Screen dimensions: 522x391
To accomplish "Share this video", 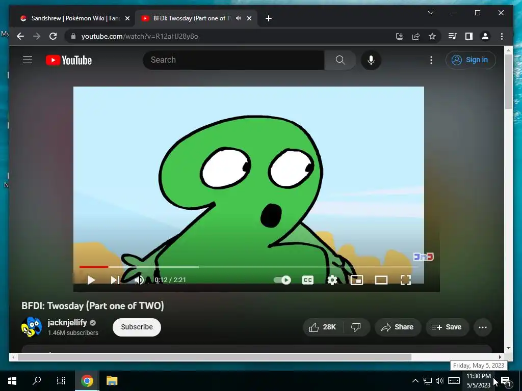I will (398, 327).
